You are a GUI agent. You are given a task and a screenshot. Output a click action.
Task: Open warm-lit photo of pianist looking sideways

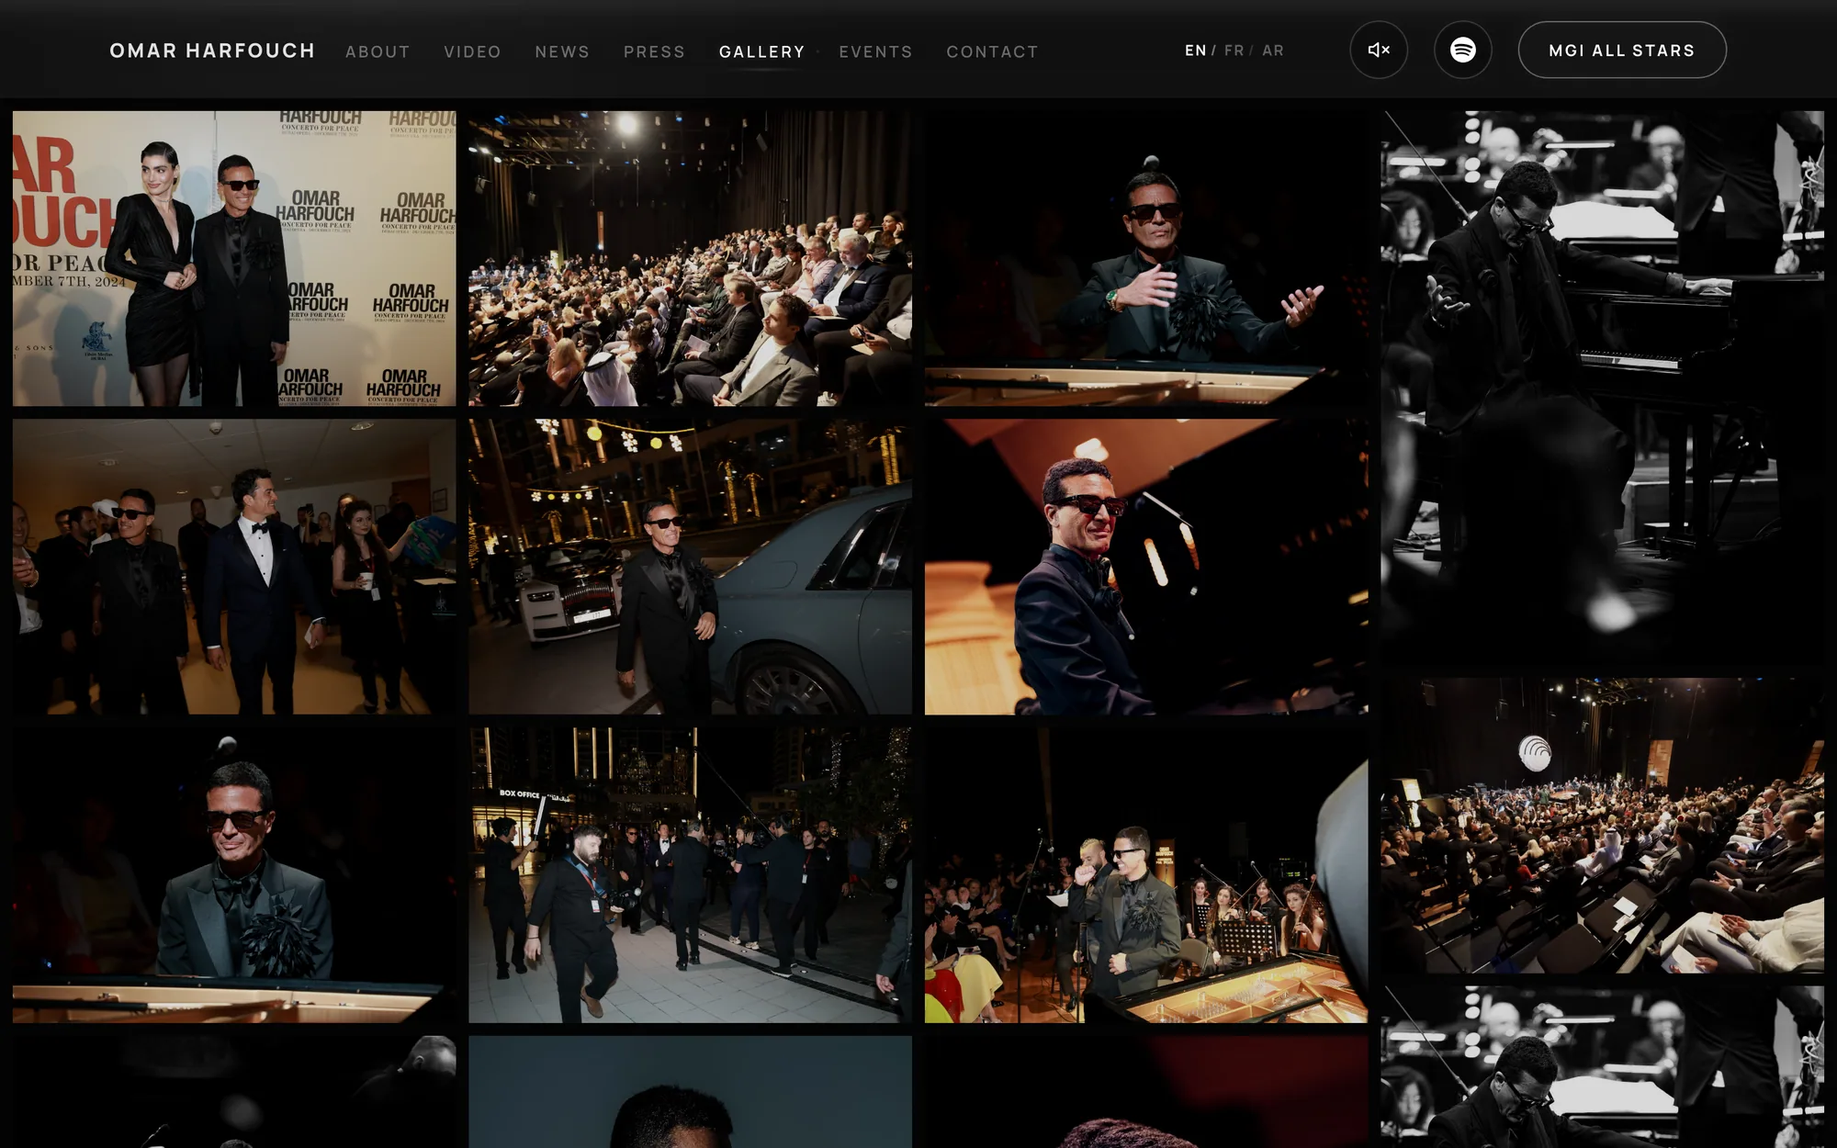pyautogui.click(x=1146, y=567)
